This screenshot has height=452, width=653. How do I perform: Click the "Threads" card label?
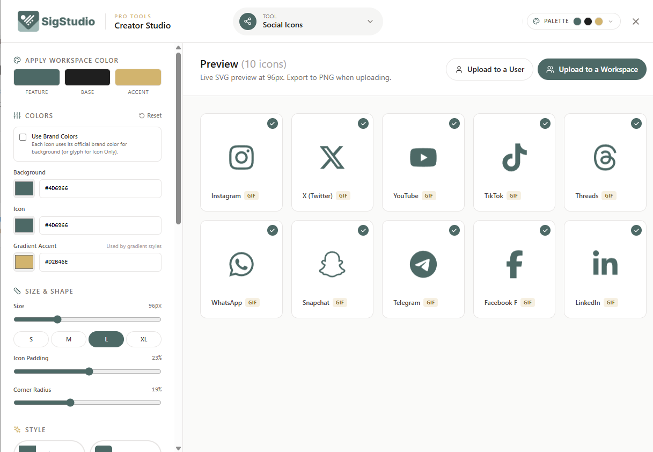click(587, 196)
